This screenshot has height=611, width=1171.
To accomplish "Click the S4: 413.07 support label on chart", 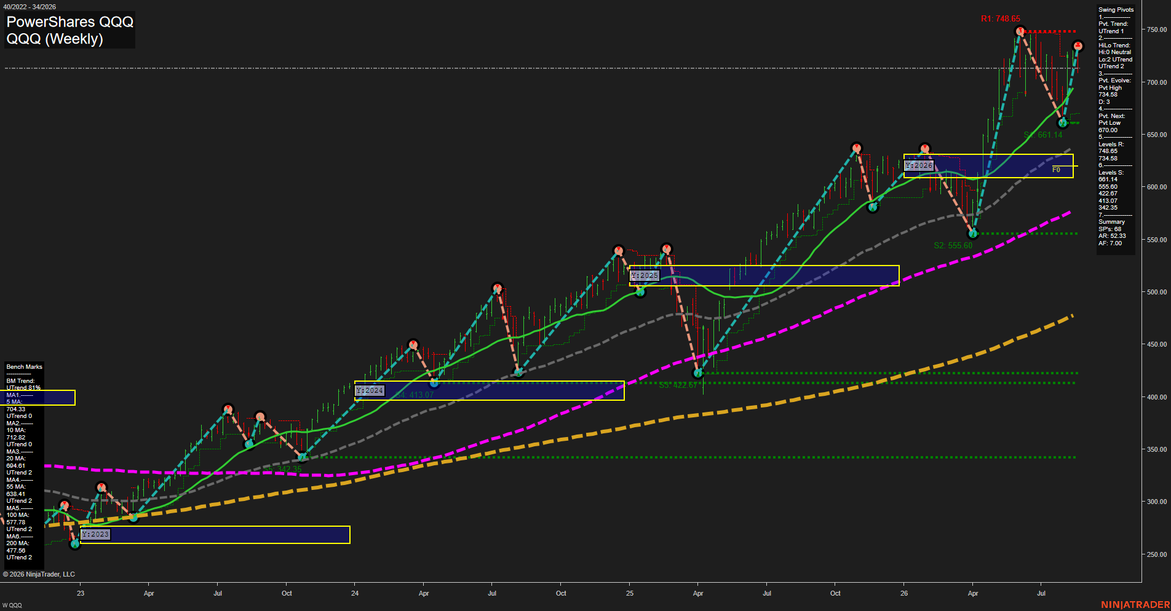I will tap(414, 395).
